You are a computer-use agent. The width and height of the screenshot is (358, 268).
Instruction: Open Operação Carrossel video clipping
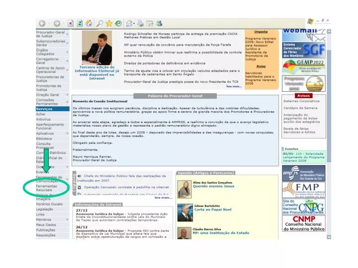pos(126,187)
